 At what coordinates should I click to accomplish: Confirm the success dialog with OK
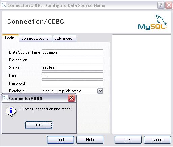click(x=39, y=125)
